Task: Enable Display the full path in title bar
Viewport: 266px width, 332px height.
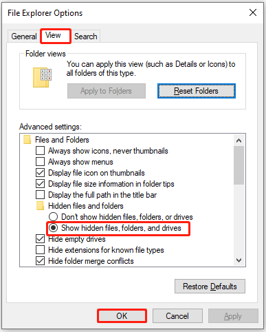Action: click(x=41, y=195)
